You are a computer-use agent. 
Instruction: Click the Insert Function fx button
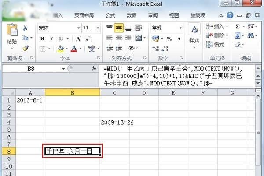click(94, 68)
